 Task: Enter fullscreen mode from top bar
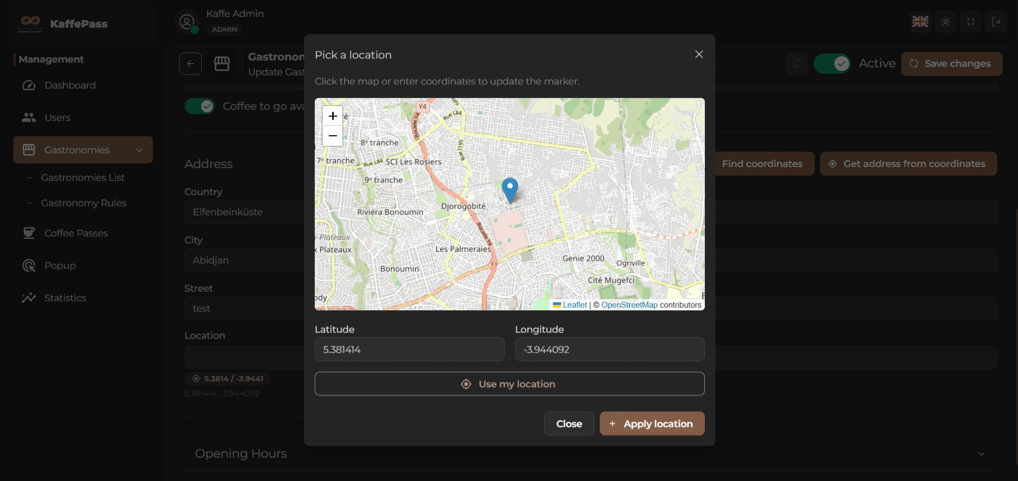971,22
